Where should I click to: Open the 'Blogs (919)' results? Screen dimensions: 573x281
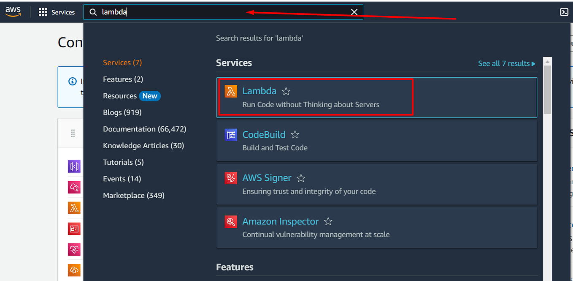coord(122,112)
